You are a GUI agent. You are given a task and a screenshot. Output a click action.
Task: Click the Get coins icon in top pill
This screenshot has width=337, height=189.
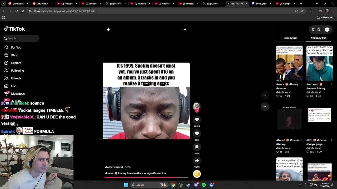click(313, 30)
